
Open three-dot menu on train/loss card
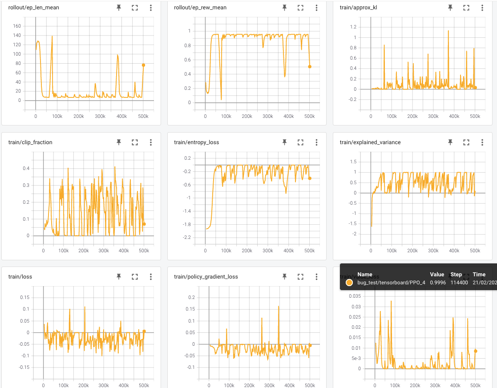coord(150,277)
